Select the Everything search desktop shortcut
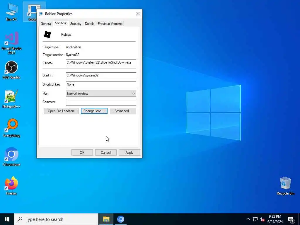Image resolution: width=300 pixels, height=225 pixels. [11, 128]
